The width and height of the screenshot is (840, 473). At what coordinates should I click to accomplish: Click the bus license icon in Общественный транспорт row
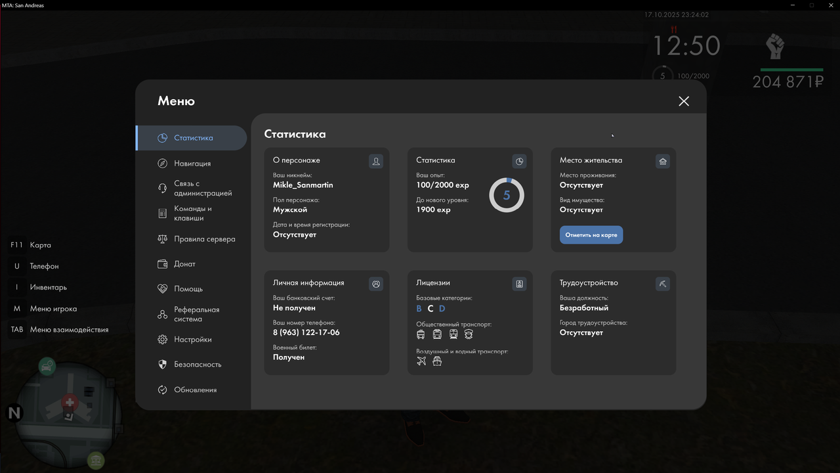(x=437, y=334)
